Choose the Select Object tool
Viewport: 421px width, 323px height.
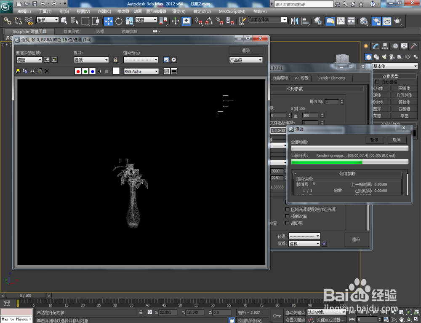(64, 21)
